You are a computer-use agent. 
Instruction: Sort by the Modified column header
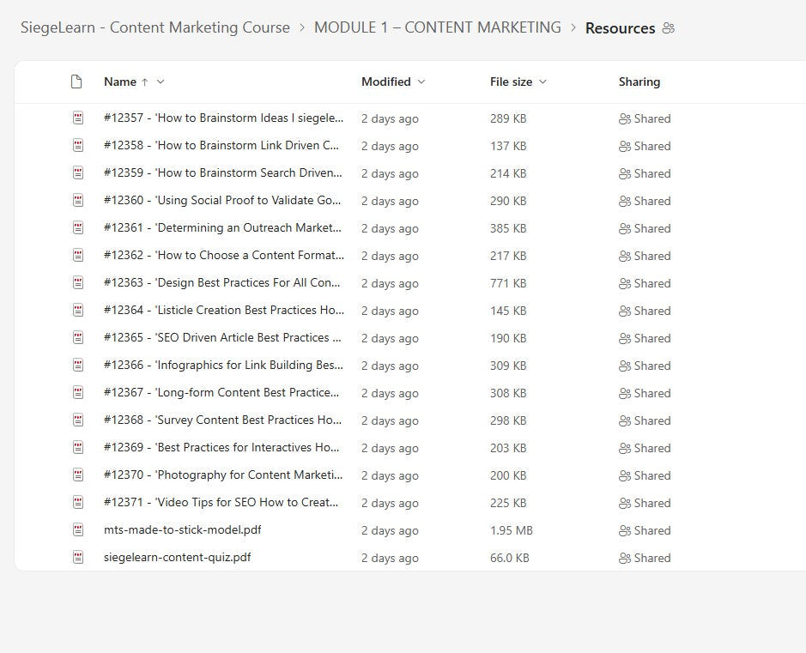pos(386,82)
